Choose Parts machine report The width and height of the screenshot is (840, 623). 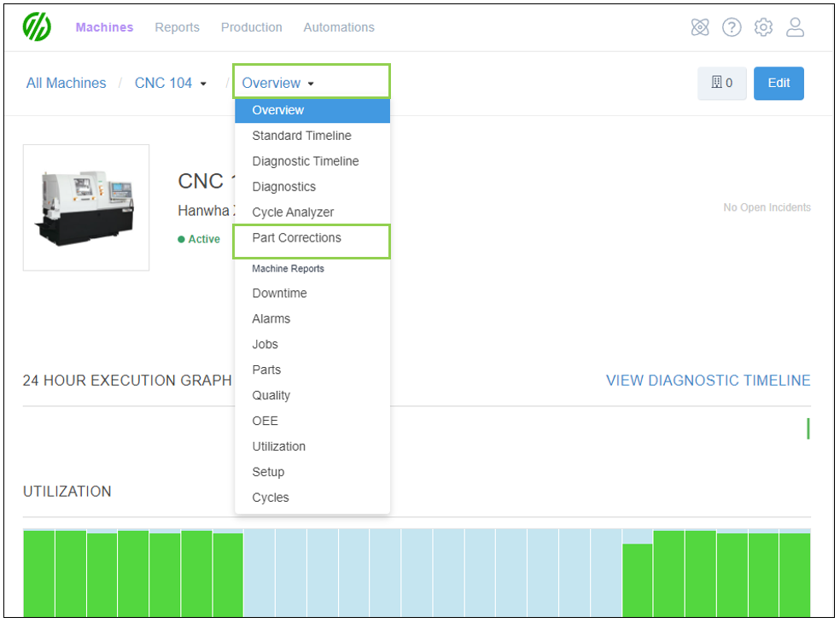pyautogui.click(x=312, y=370)
